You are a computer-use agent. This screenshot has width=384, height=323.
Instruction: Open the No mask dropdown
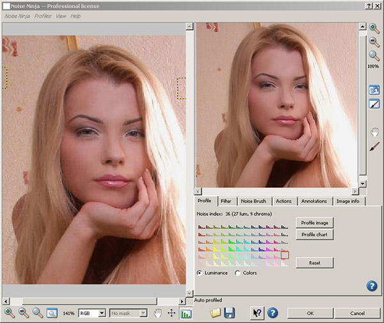(x=128, y=313)
